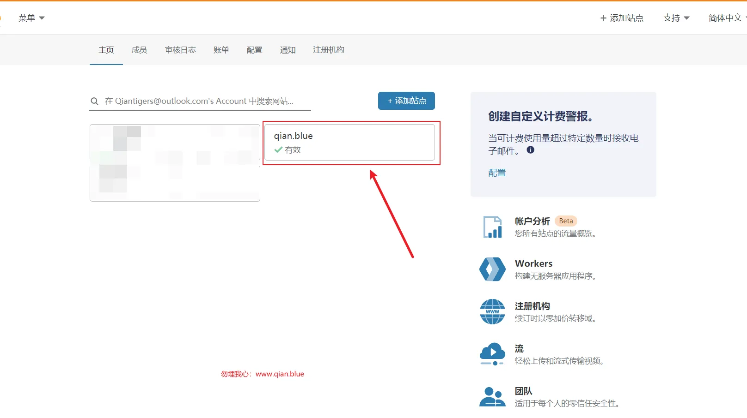Open the 简体中文 language selector
The height and width of the screenshot is (418, 747).
pos(727,18)
